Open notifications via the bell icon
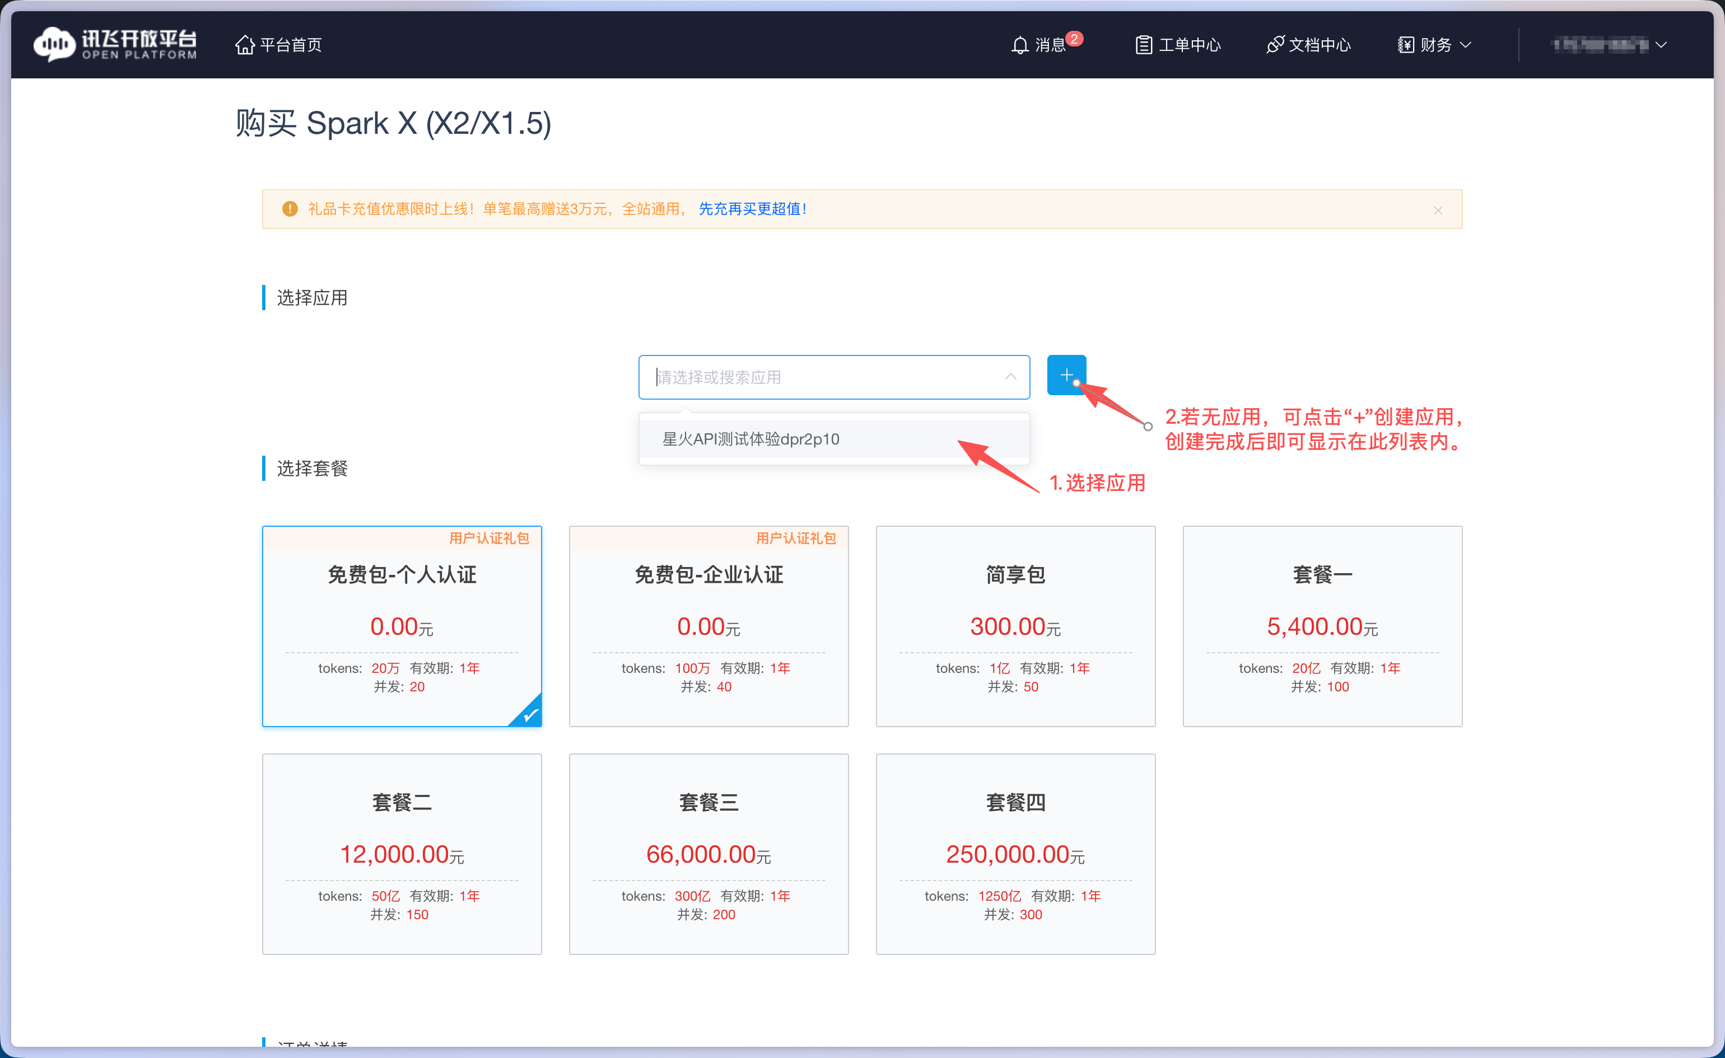 pos(1020,45)
